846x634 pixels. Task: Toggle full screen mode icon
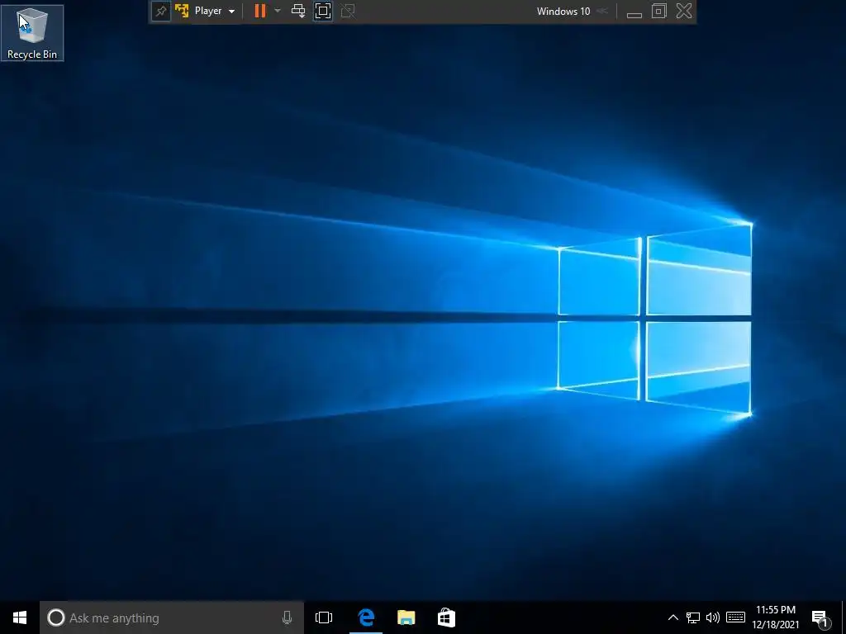pyautogui.click(x=323, y=11)
